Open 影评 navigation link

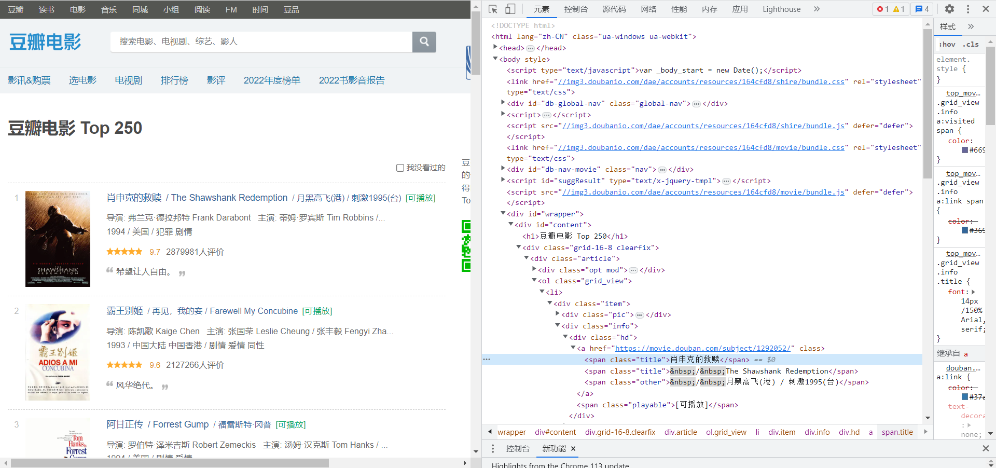click(x=216, y=80)
